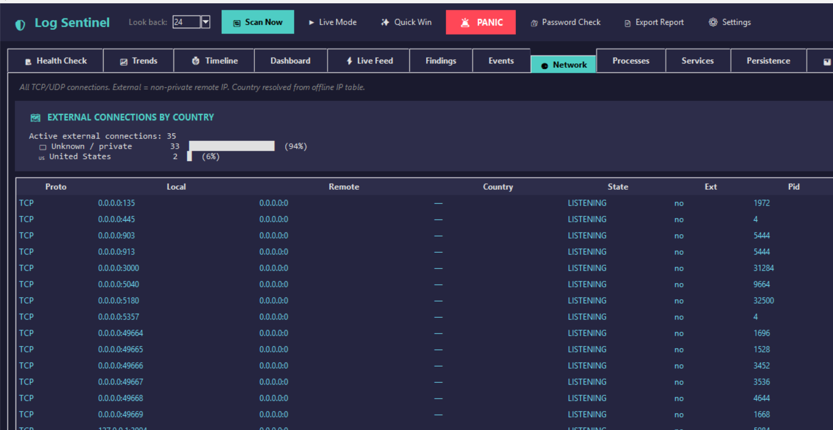Open Password Check
The image size is (833, 430).
(566, 22)
